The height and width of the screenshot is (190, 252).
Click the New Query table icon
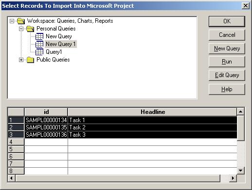(x=39, y=36)
